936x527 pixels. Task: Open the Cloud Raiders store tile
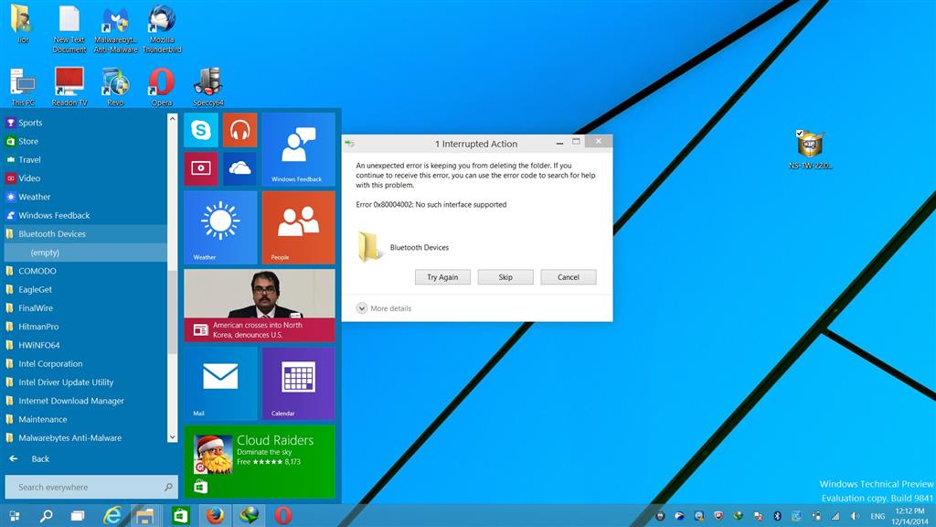point(260,461)
